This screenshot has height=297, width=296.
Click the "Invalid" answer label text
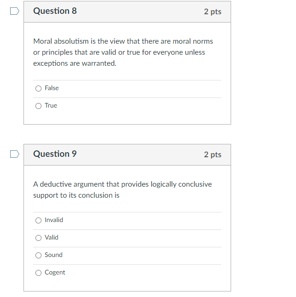click(54, 220)
